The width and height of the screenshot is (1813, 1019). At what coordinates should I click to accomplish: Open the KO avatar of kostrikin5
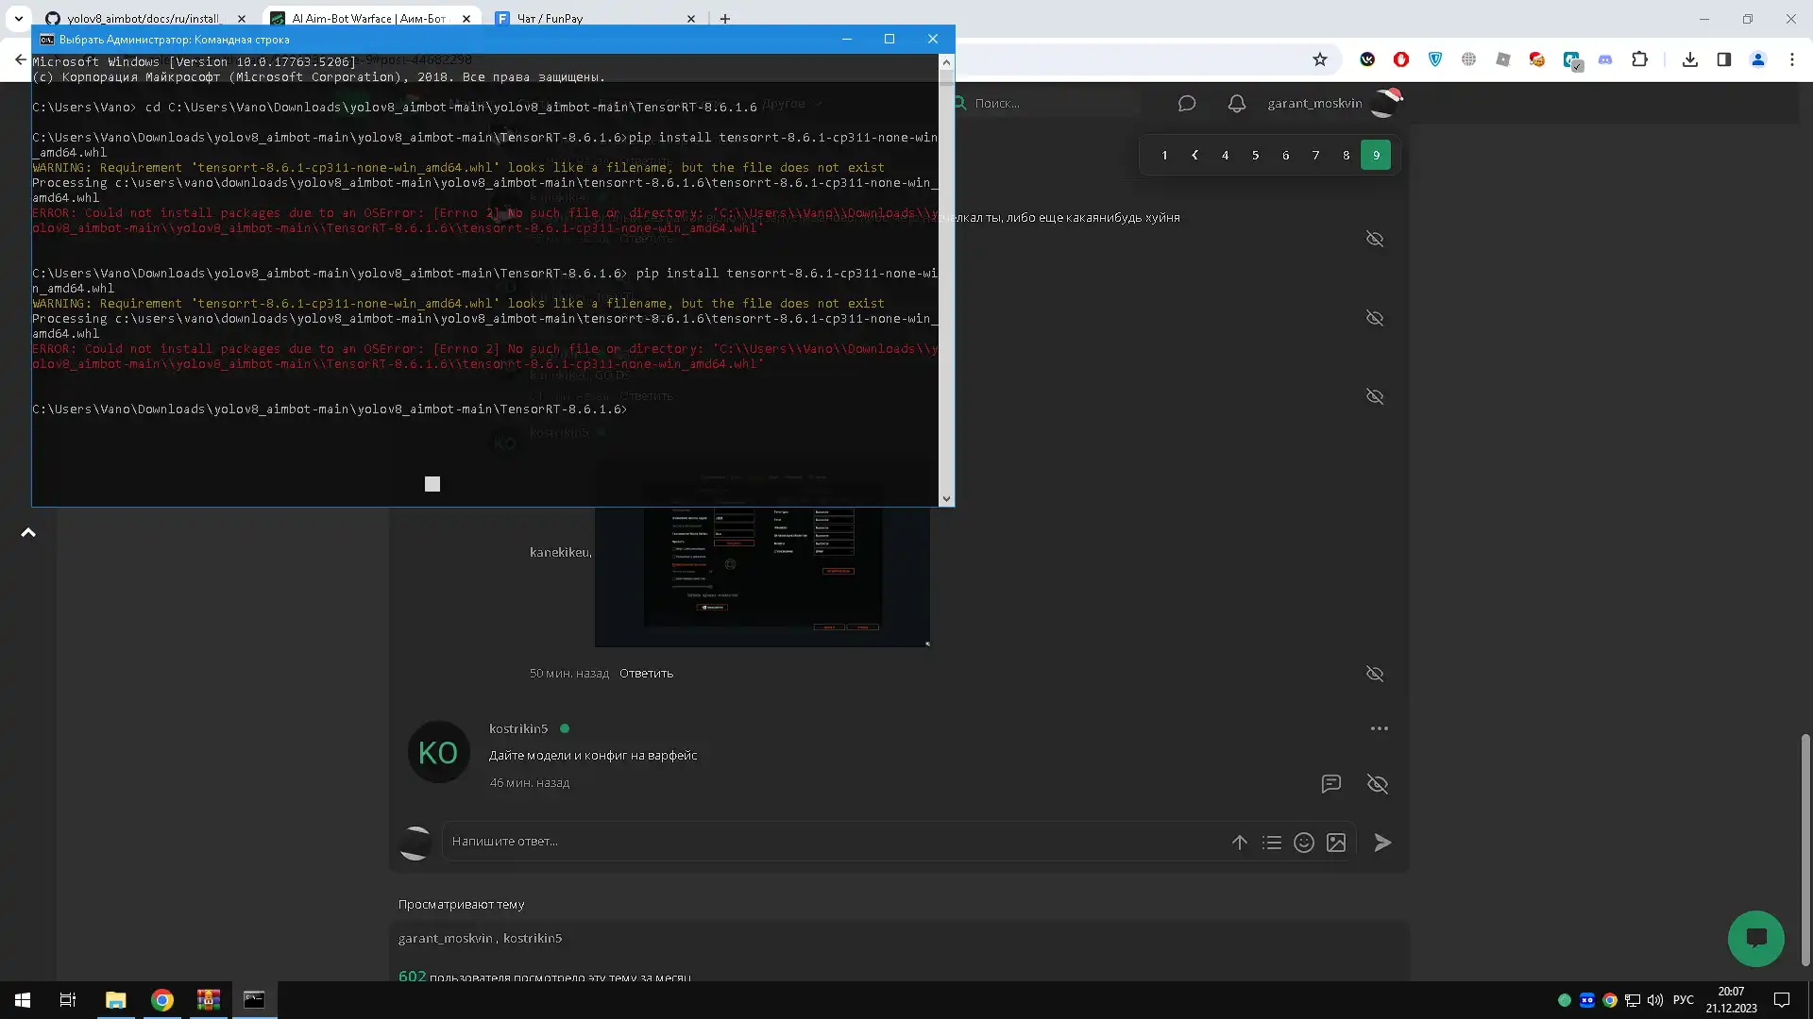(x=438, y=753)
